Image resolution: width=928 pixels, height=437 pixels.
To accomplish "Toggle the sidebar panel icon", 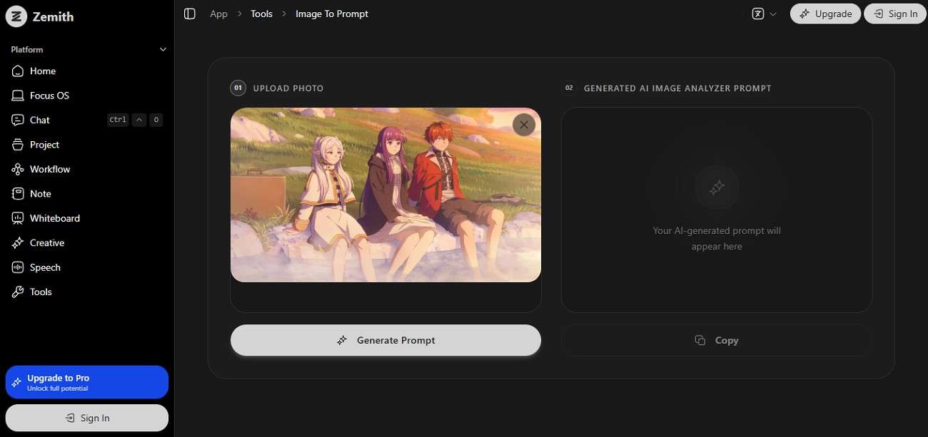I will tap(189, 14).
